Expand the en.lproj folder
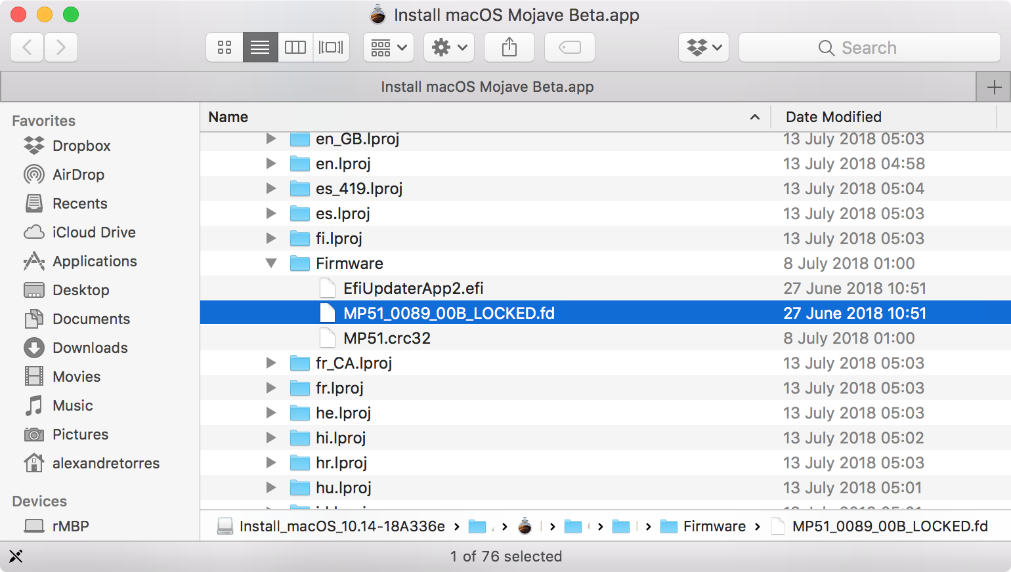The width and height of the screenshot is (1011, 572). pyautogui.click(x=271, y=163)
